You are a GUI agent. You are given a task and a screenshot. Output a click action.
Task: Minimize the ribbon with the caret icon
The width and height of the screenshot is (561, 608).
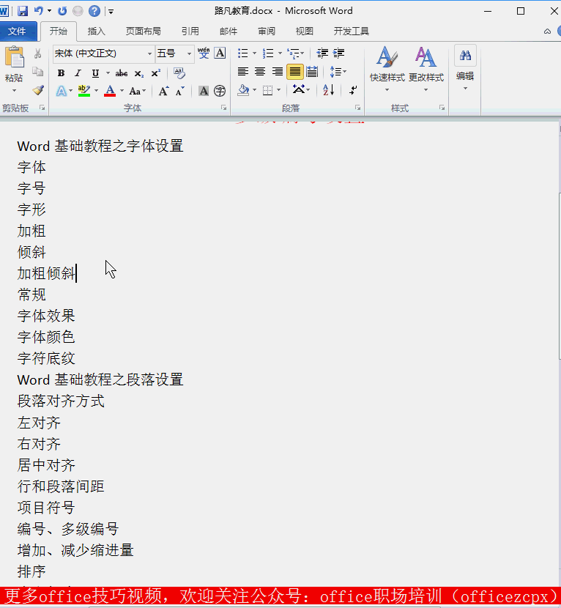tap(547, 31)
